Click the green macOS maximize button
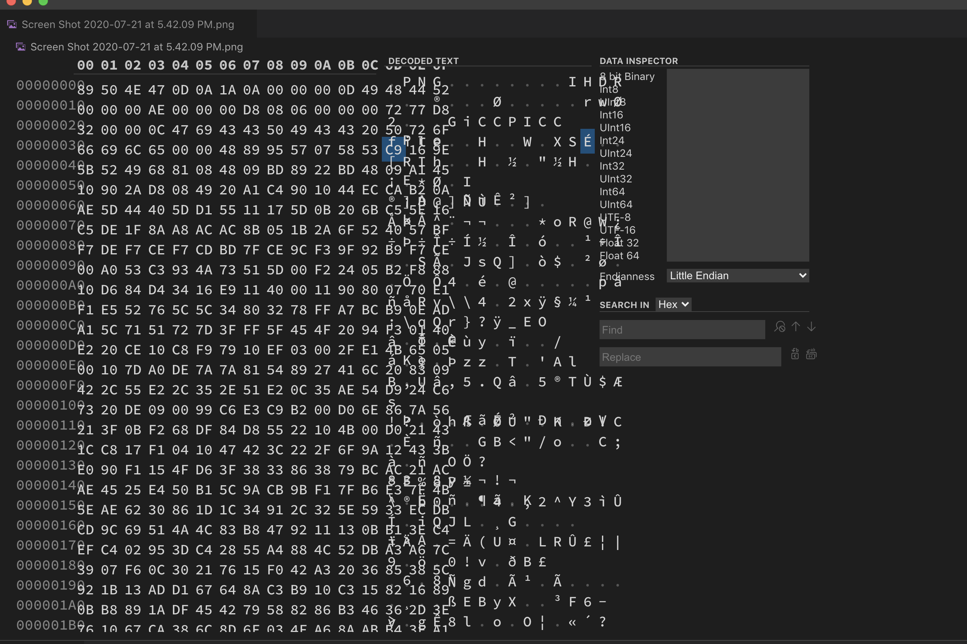The image size is (967, 644). tap(43, 2)
